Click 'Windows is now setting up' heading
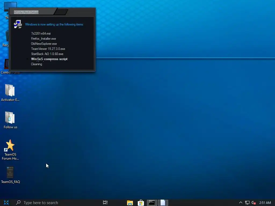Screen dimensions: 275x206 click(x=54, y=24)
